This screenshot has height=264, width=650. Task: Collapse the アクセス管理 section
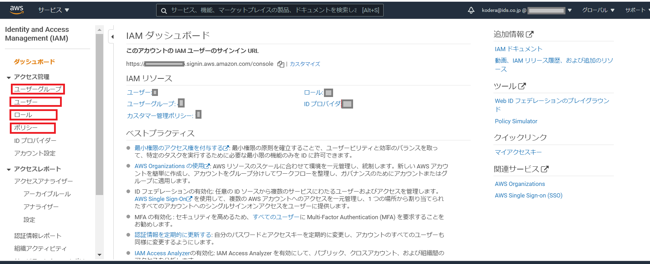9,77
